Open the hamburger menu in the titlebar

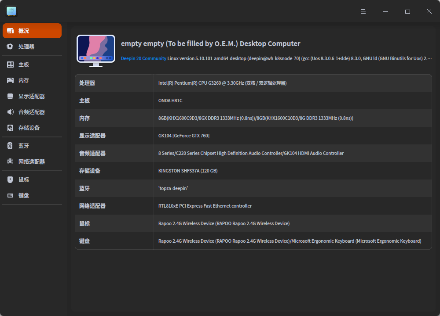(363, 11)
